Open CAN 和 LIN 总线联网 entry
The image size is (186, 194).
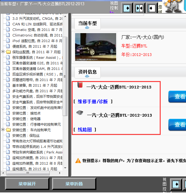(x=37, y=24)
